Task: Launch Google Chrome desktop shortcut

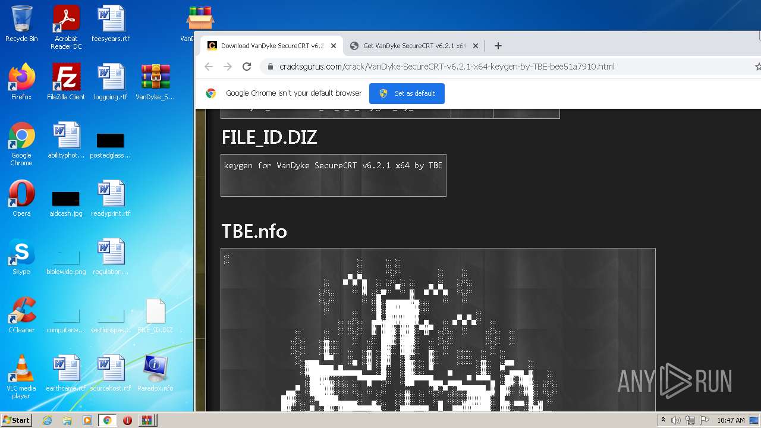Action: pyautogui.click(x=21, y=144)
